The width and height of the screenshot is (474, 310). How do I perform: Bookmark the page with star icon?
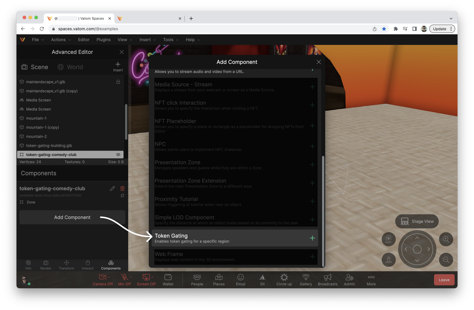(384, 29)
